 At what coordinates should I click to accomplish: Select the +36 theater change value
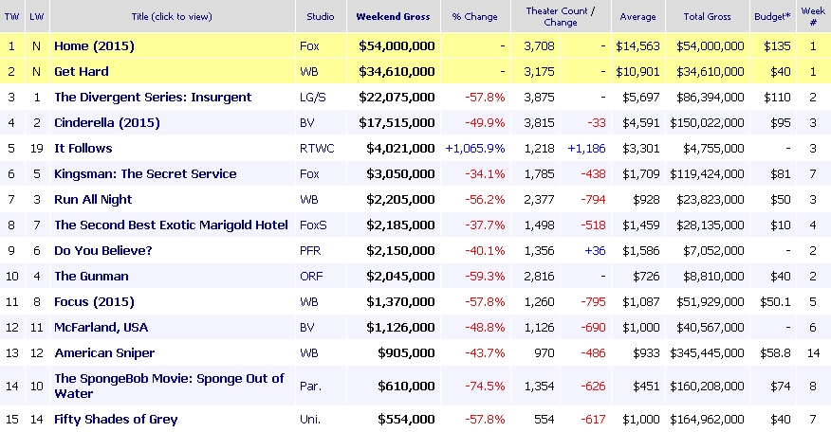click(x=595, y=250)
